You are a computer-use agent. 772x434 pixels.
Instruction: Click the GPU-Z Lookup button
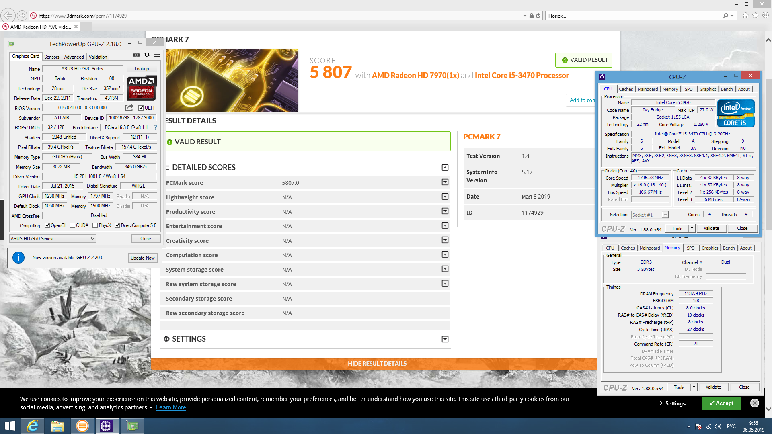point(142,69)
